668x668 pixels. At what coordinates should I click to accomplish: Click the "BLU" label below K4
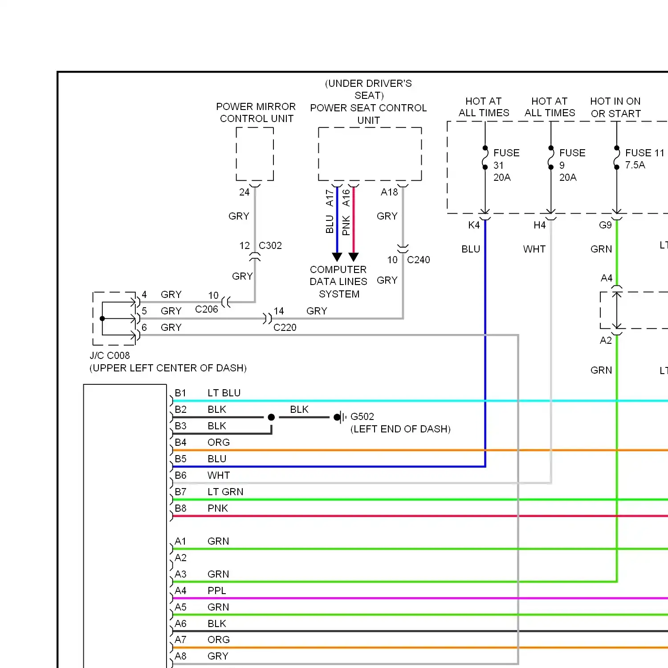[x=471, y=249]
